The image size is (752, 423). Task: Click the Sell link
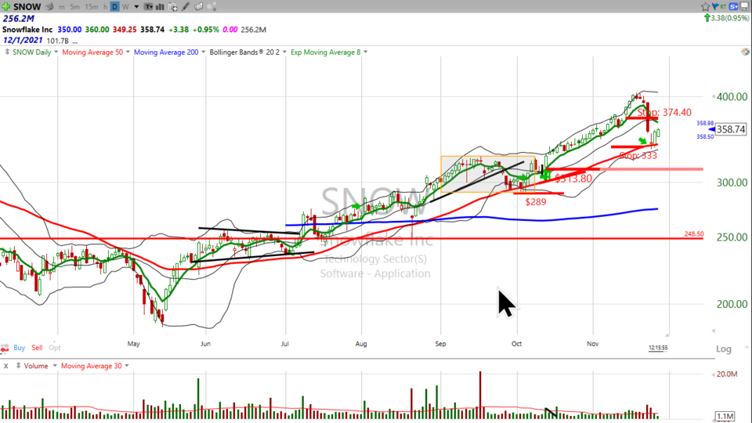[37, 347]
